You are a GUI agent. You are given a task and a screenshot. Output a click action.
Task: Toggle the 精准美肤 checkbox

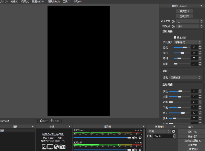(175, 38)
